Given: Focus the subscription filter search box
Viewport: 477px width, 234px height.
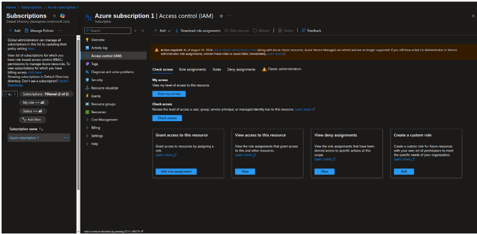Looking at the screenshot, I should click(11, 94).
